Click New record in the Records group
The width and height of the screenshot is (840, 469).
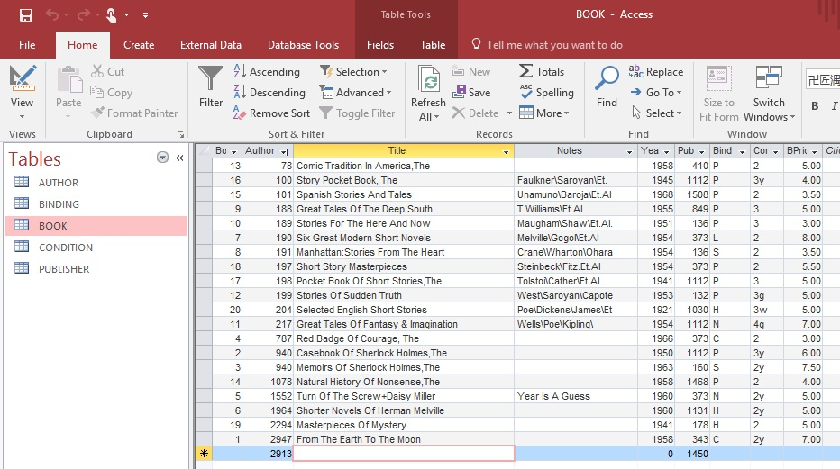tap(471, 72)
